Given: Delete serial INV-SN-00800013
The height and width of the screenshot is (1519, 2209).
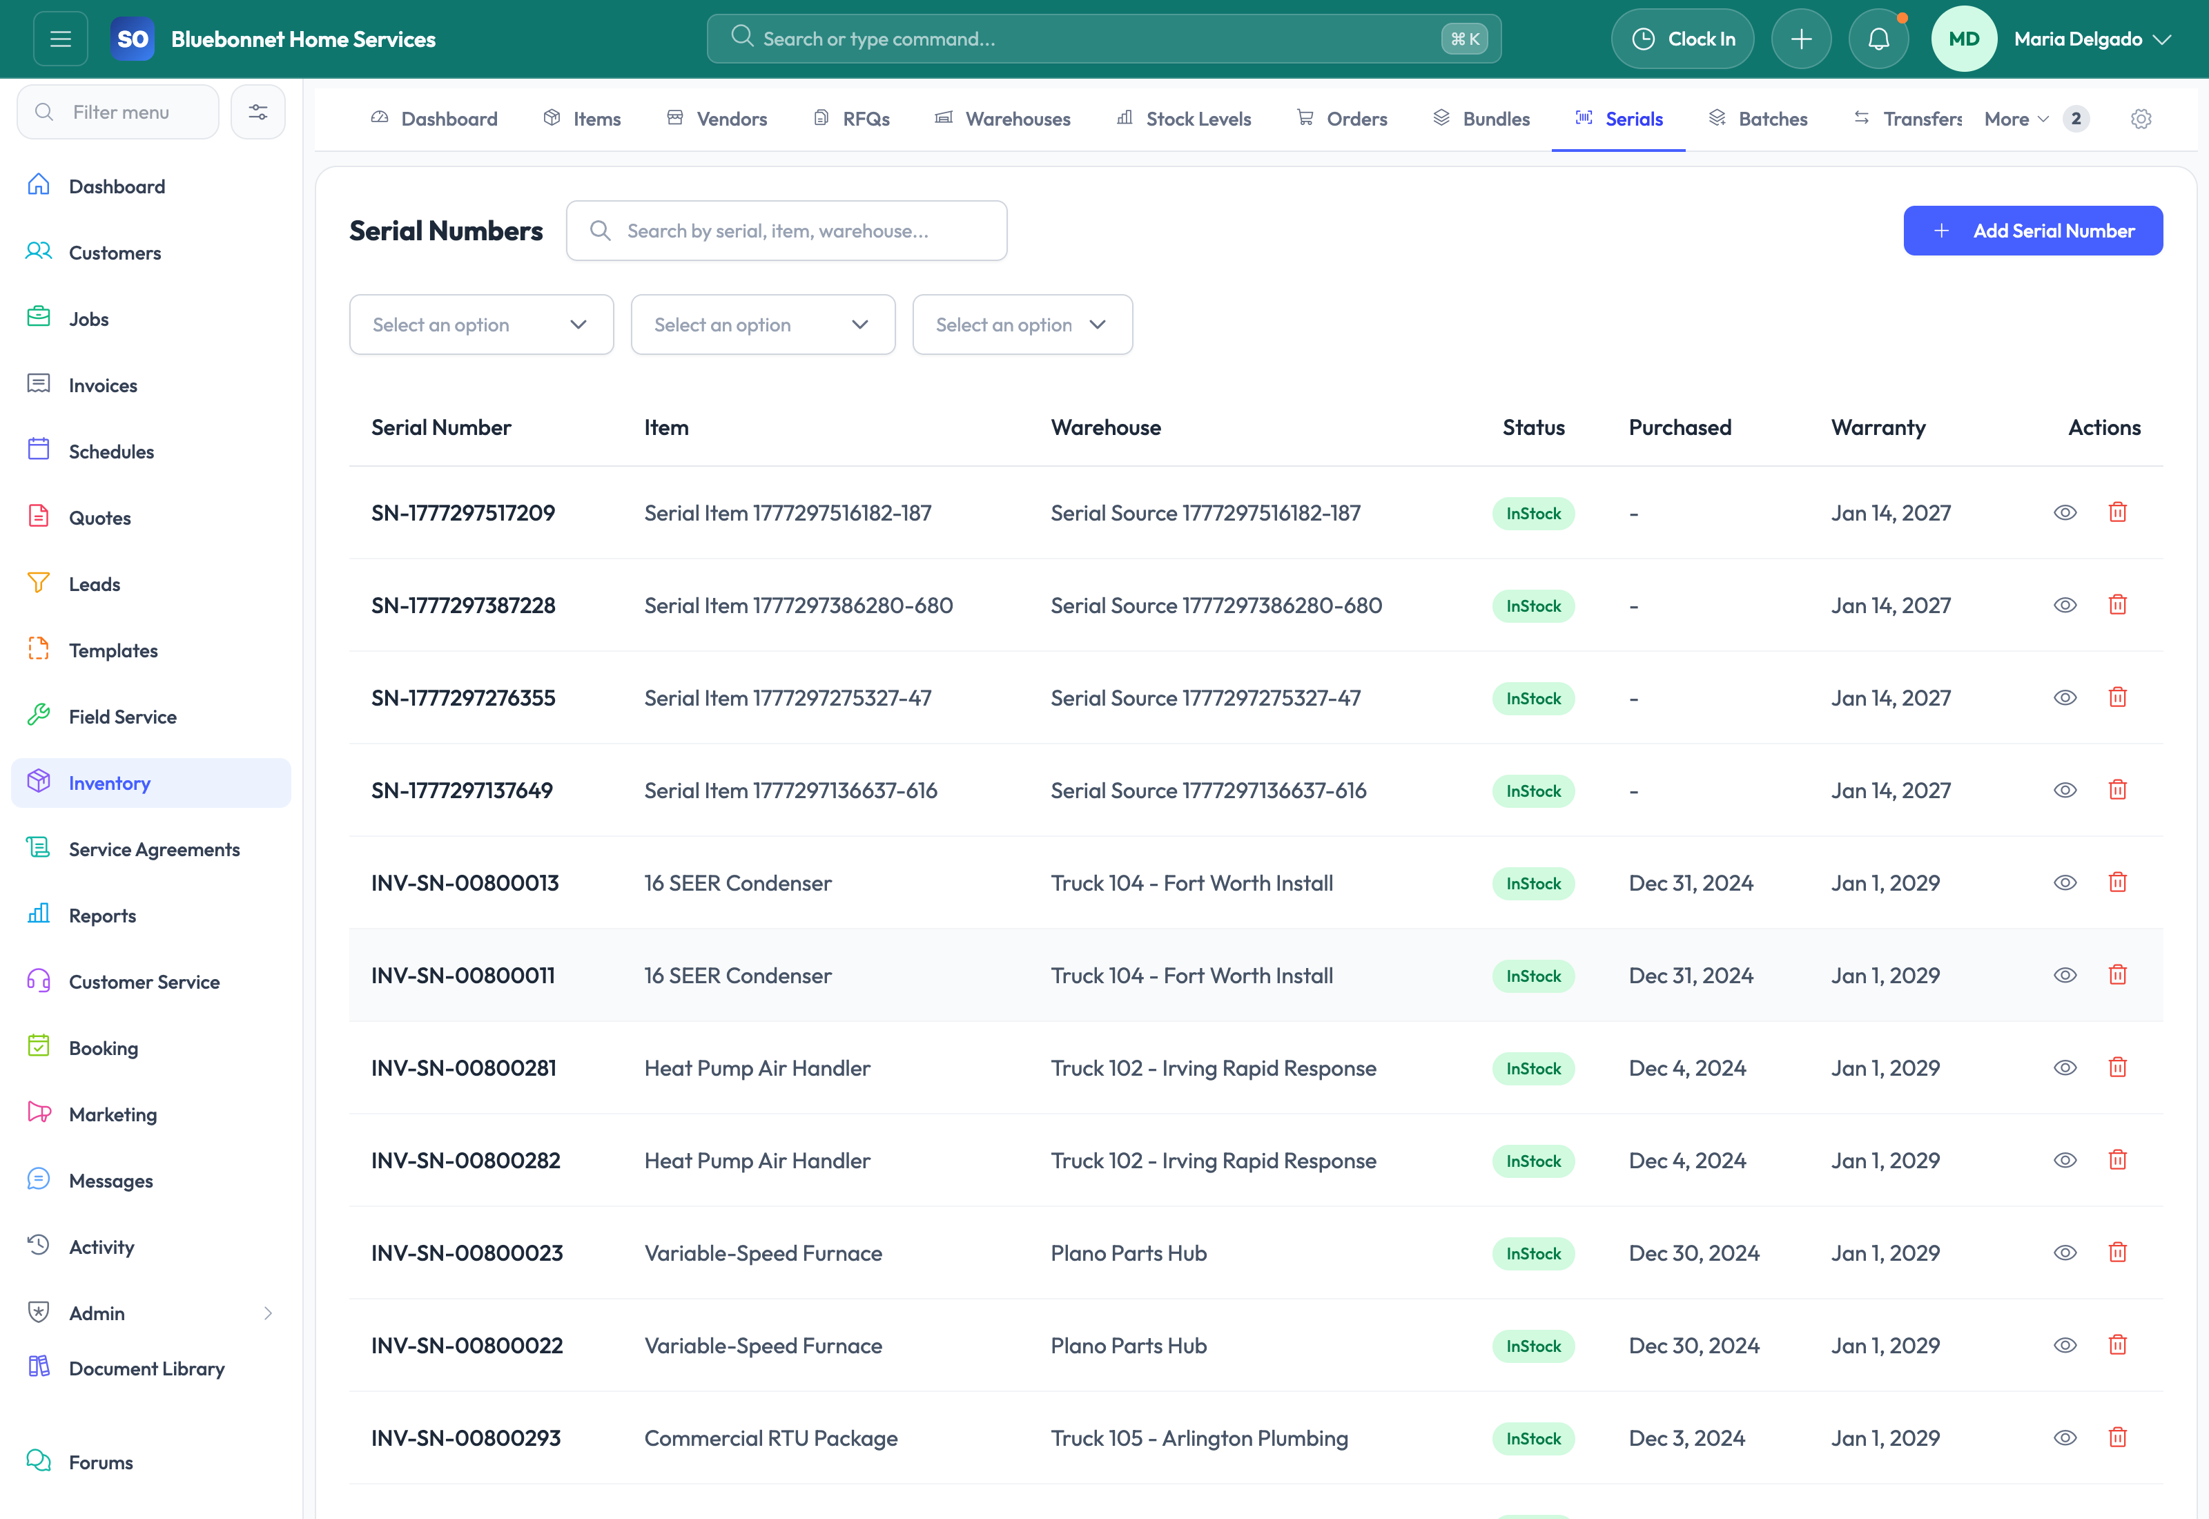Looking at the screenshot, I should pos(2118,882).
